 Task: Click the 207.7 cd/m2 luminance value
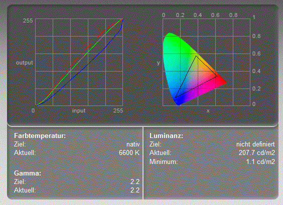(257, 153)
